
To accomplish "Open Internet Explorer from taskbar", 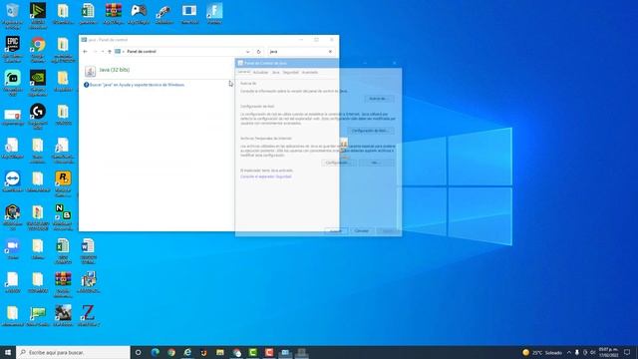I will pyautogui.click(x=187, y=352).
